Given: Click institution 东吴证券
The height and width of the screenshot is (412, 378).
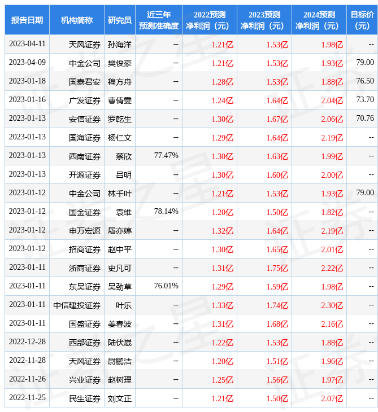Looking at the screenshot, I should [x=85, y=287].
